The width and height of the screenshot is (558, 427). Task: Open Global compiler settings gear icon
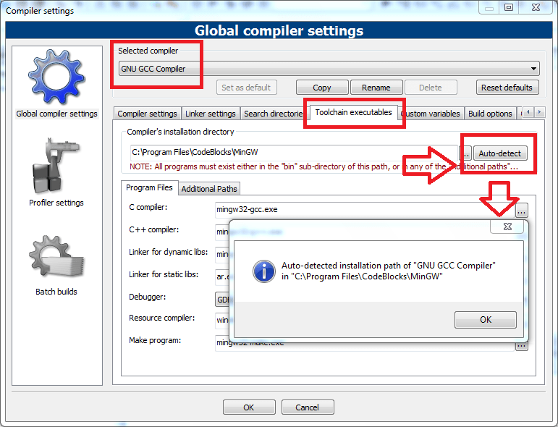56,77
